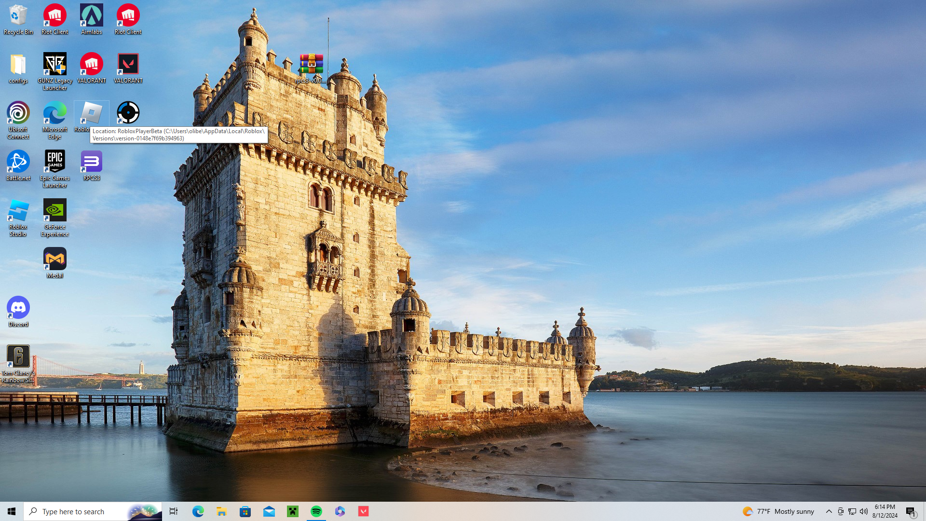
Task: Click the Windows Start button
Action: (12, 511)
